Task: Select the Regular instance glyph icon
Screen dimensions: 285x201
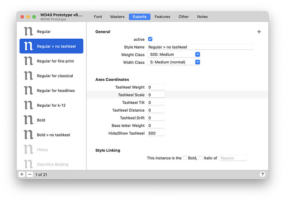Action: (28, 32)
